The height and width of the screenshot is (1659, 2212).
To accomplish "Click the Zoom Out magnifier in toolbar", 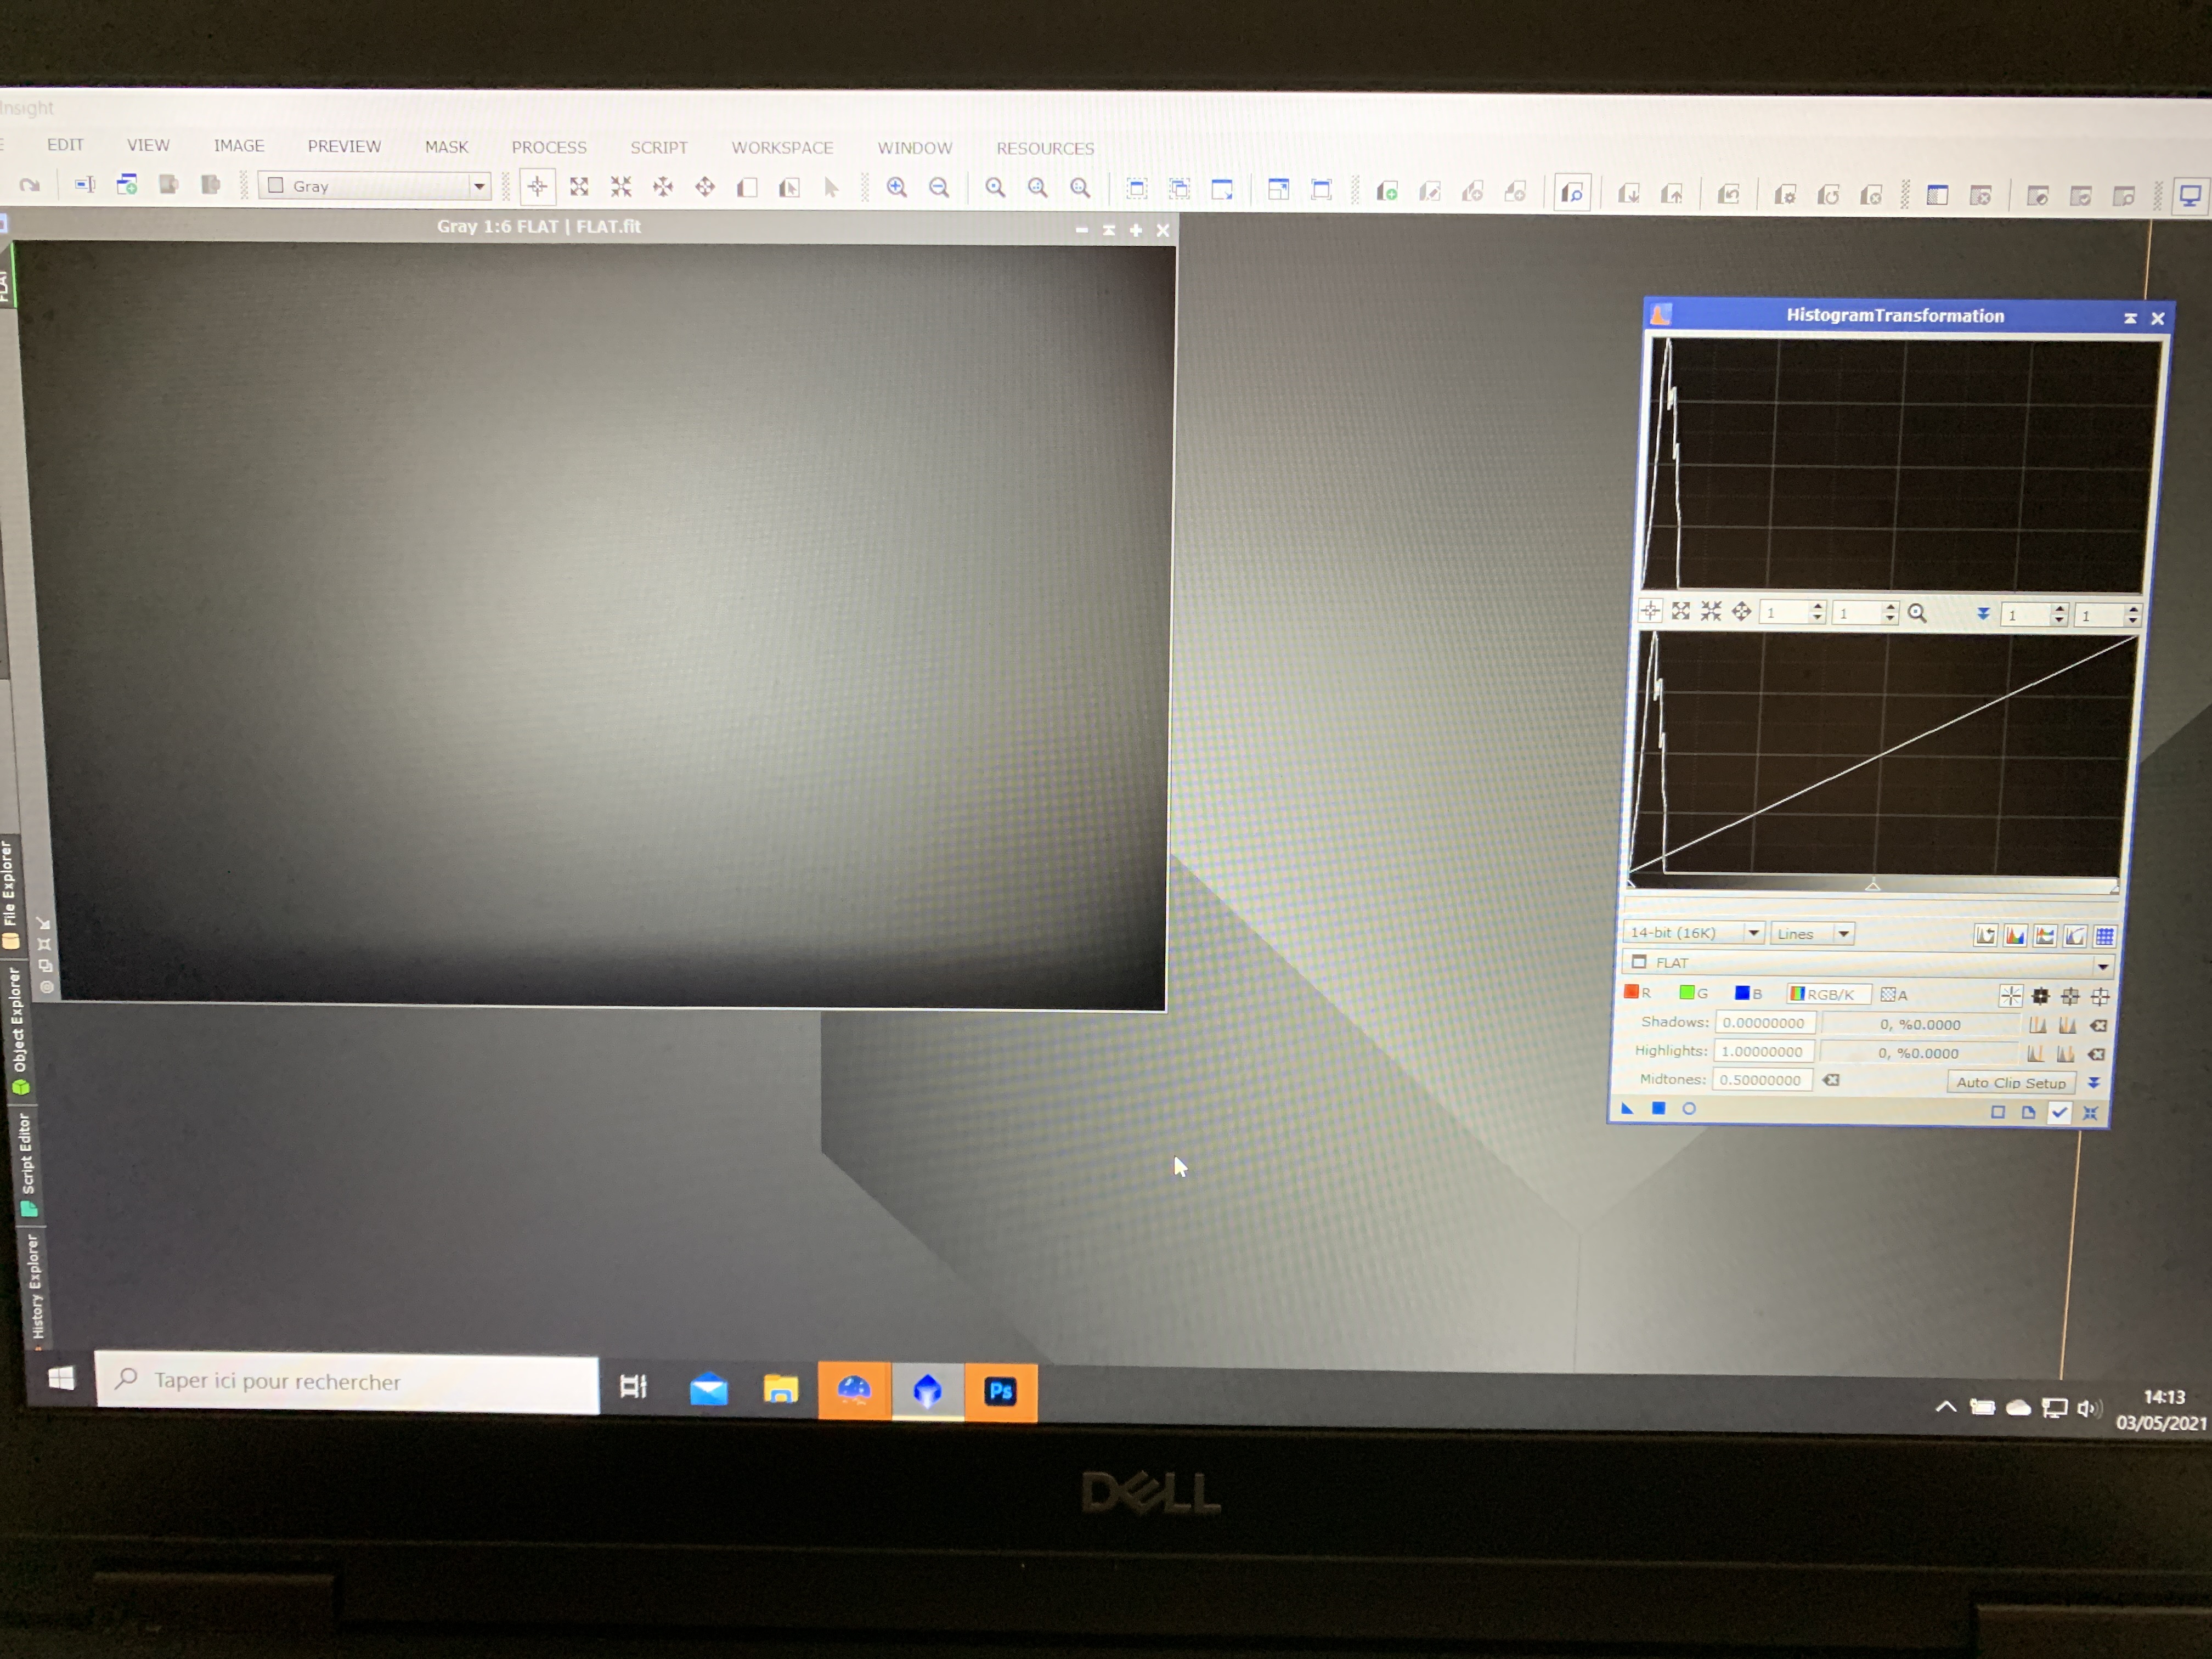I will 939,187.
